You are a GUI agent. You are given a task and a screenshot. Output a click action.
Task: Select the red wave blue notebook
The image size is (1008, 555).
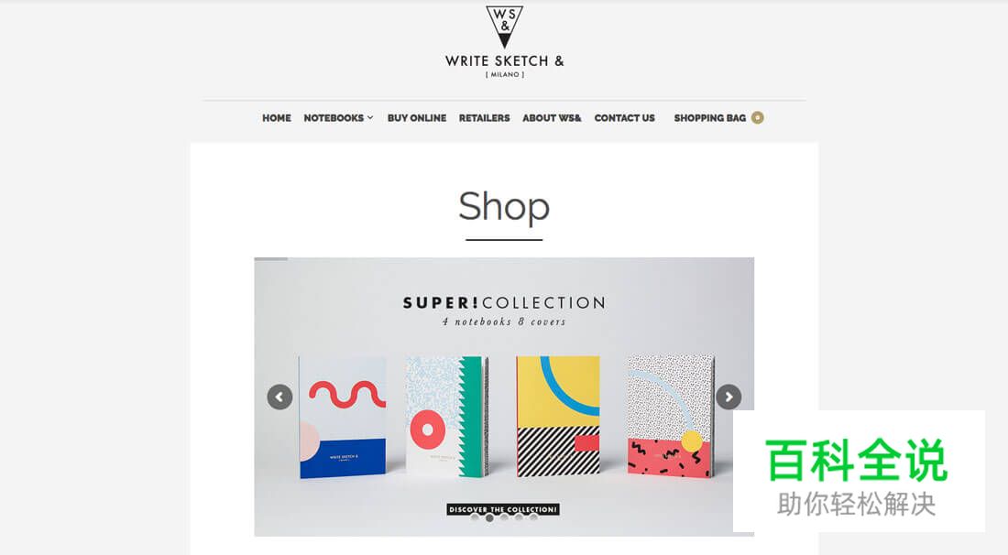(x=342, y=418)
